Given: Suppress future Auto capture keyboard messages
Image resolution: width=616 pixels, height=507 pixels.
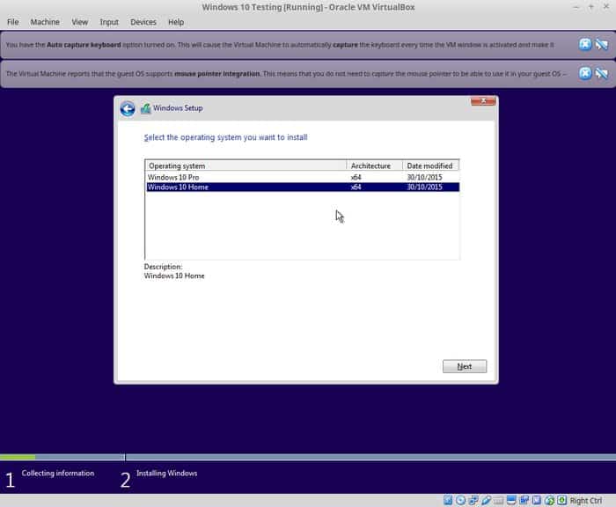Looking at the screenshot, I should pos(601,44).
